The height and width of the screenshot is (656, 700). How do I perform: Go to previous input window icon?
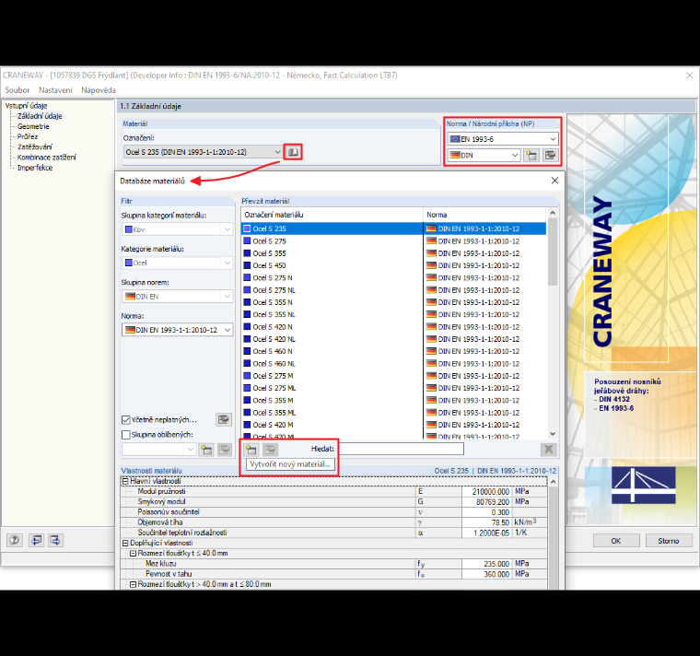tap(36, 540)
